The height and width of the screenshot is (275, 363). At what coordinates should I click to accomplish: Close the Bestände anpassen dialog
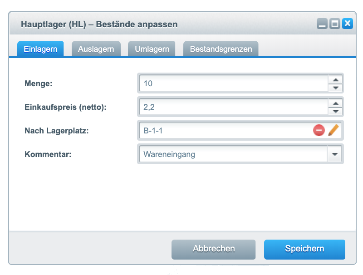(x=347, y=24)
